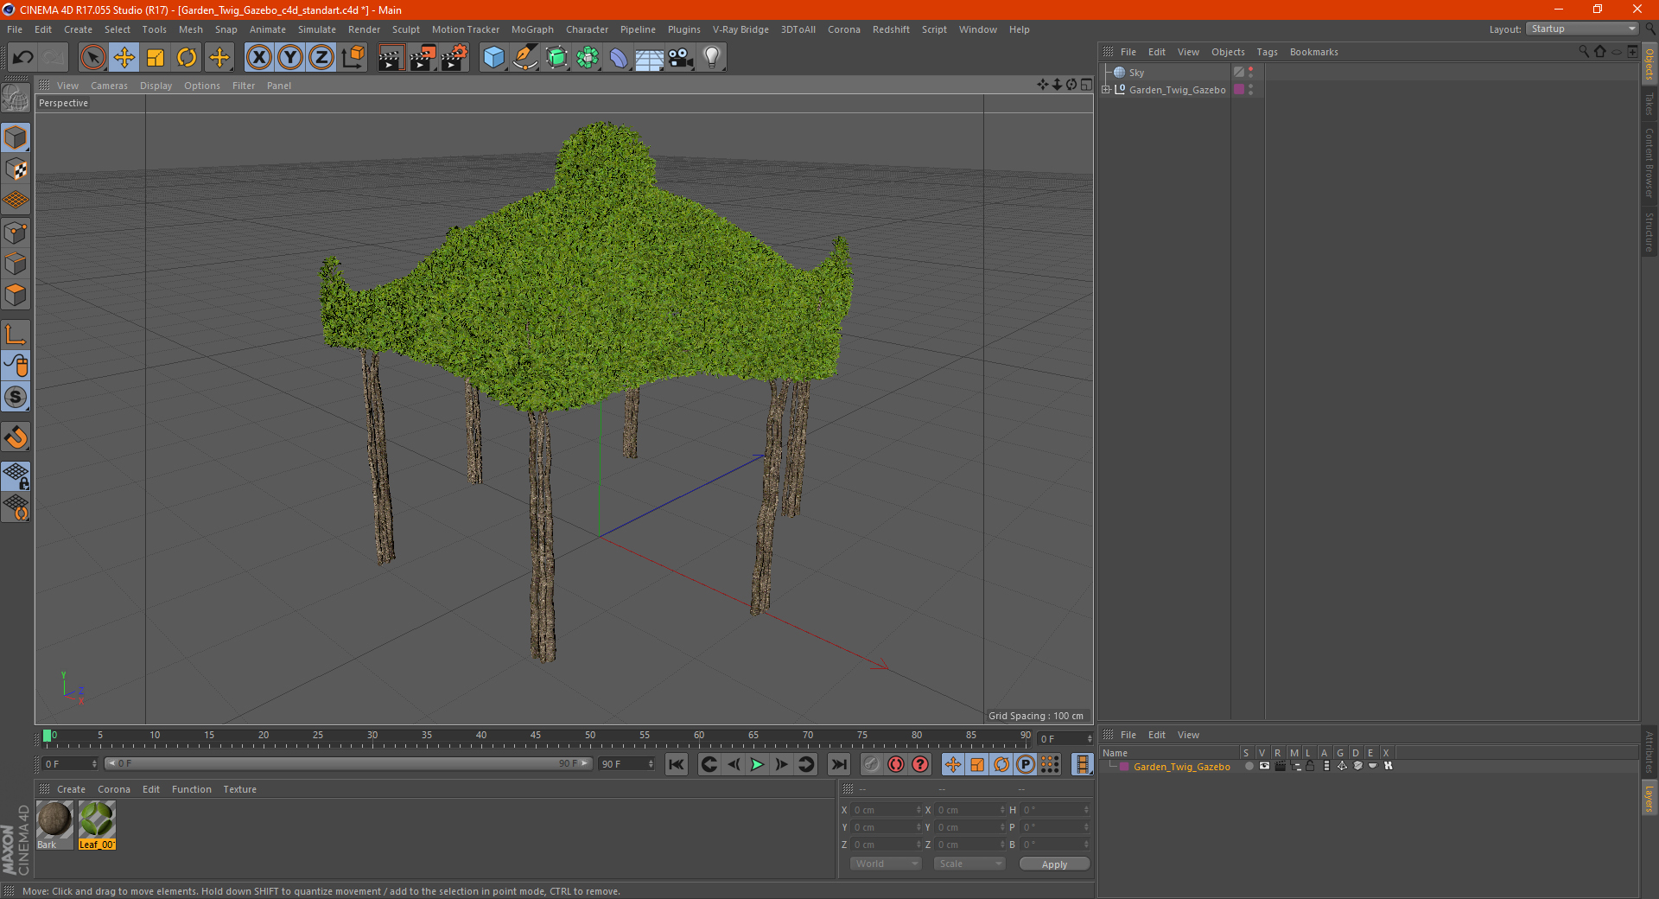The height and width of the screenshot is (899, 1659).
Task: Toggle autokeying button
Action: [896, 764]
